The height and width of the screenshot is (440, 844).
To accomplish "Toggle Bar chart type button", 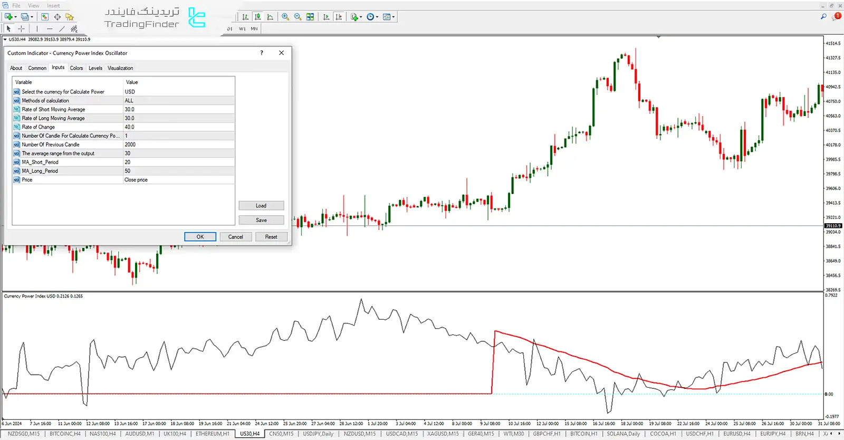I will pyautogui.click(x=245, y=17).
